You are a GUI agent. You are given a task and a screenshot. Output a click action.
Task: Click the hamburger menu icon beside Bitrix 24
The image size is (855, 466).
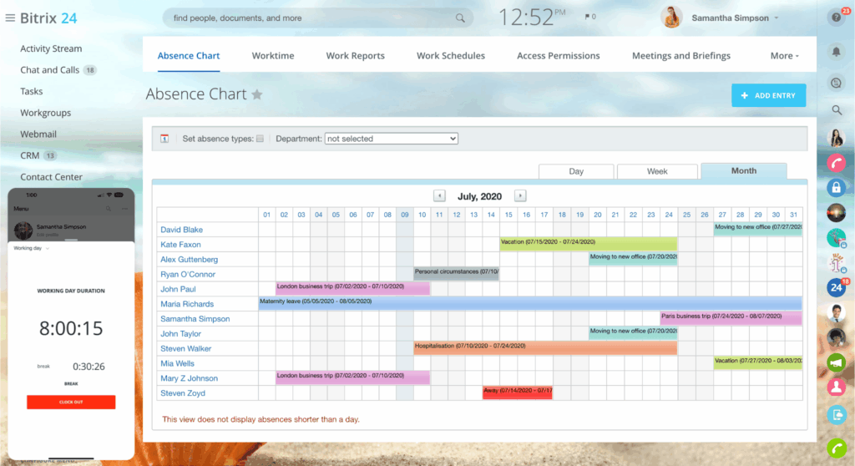[10, 18]
